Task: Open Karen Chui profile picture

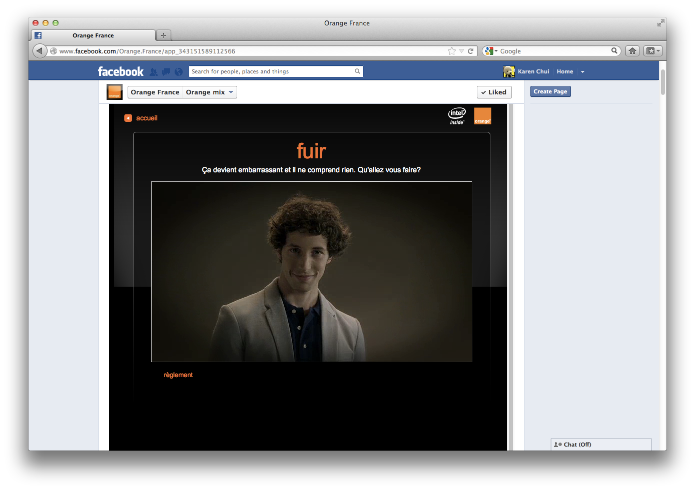Action: [x=509, y=71]
